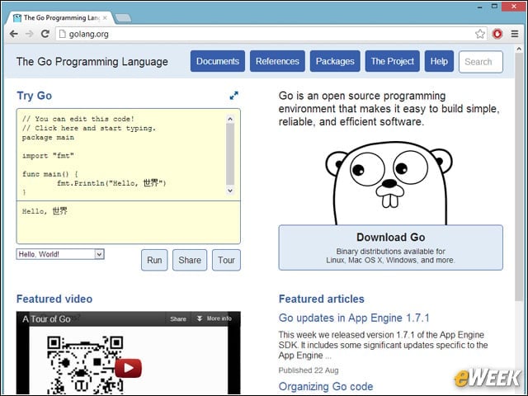Click the Tour button
The height and width of the screenshot is (396, 528).
(226, 260)
